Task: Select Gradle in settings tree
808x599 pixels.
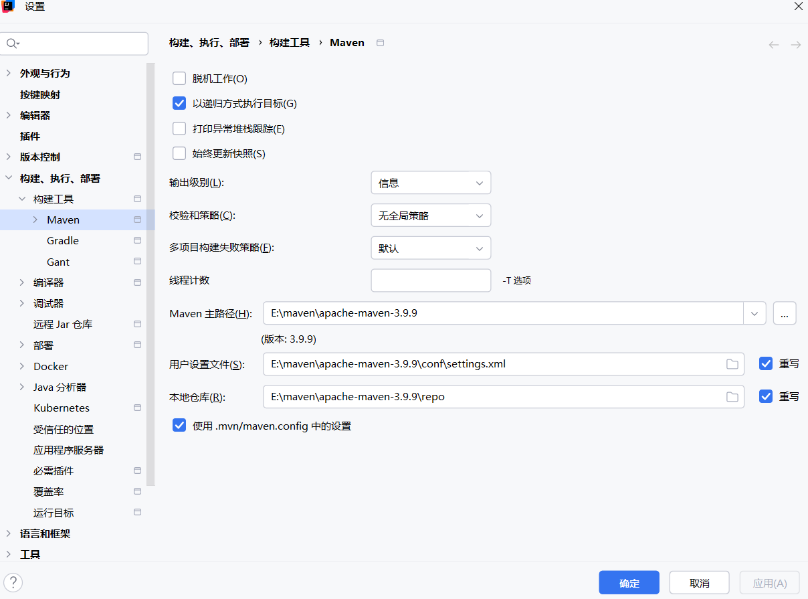Action: (x=63, y=240)
